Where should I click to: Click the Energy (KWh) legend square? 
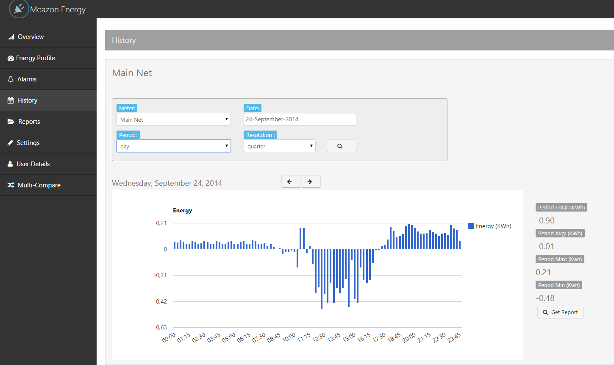471,226
